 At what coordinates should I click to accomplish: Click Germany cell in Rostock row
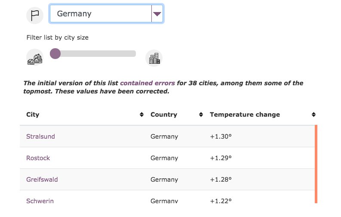pyautogui.click(x=164, y=158)
